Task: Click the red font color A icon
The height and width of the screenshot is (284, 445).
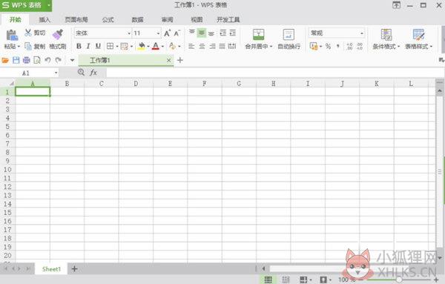Action: click(156, 46)
